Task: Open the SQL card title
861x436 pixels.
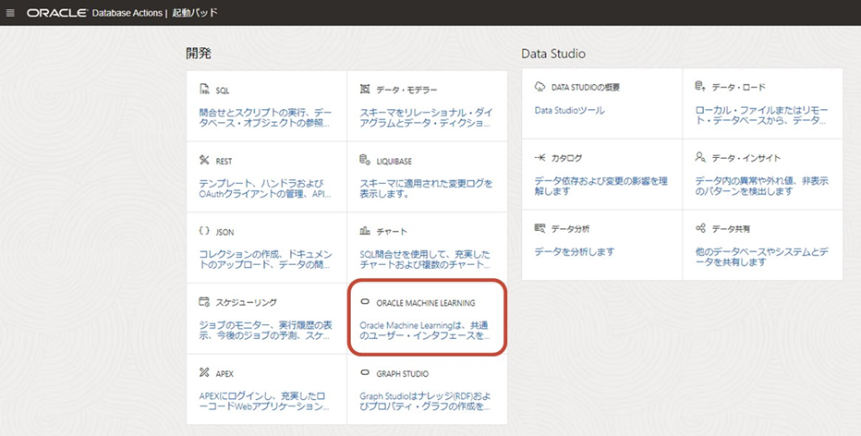Action: (x=223, y=91)
